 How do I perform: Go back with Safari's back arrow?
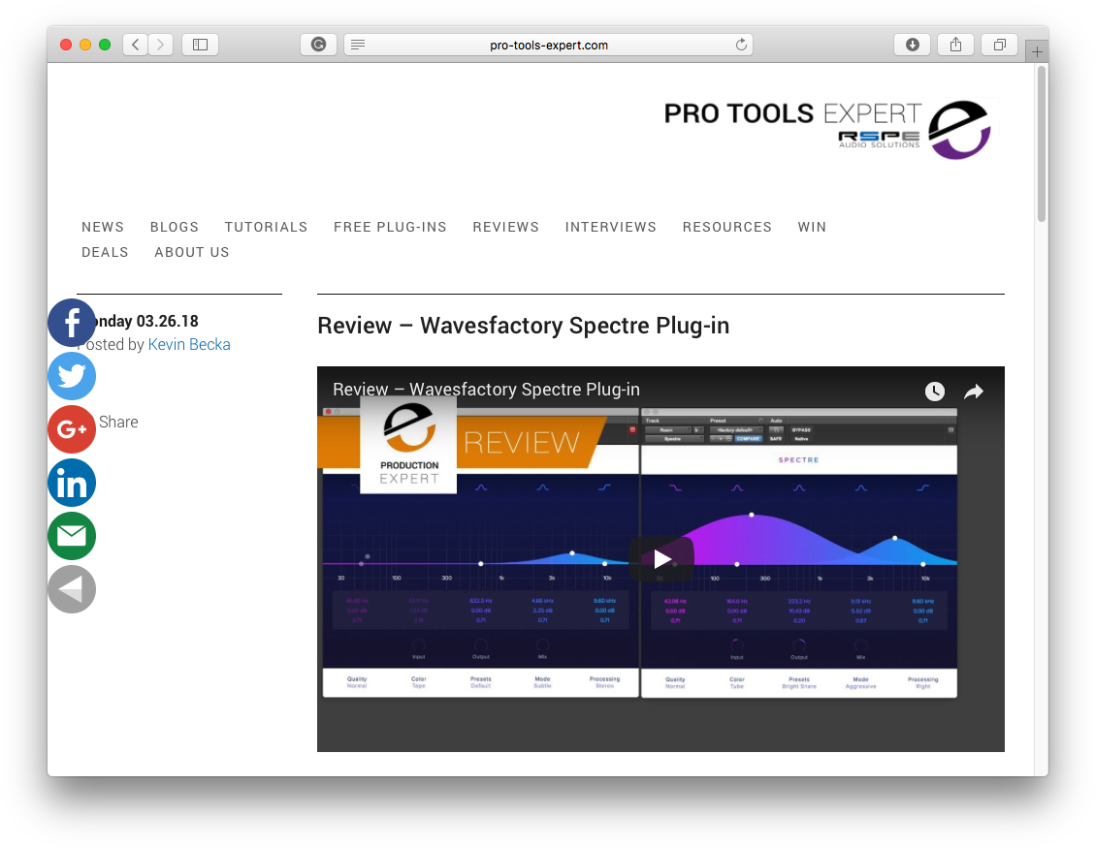coord(136,45)
